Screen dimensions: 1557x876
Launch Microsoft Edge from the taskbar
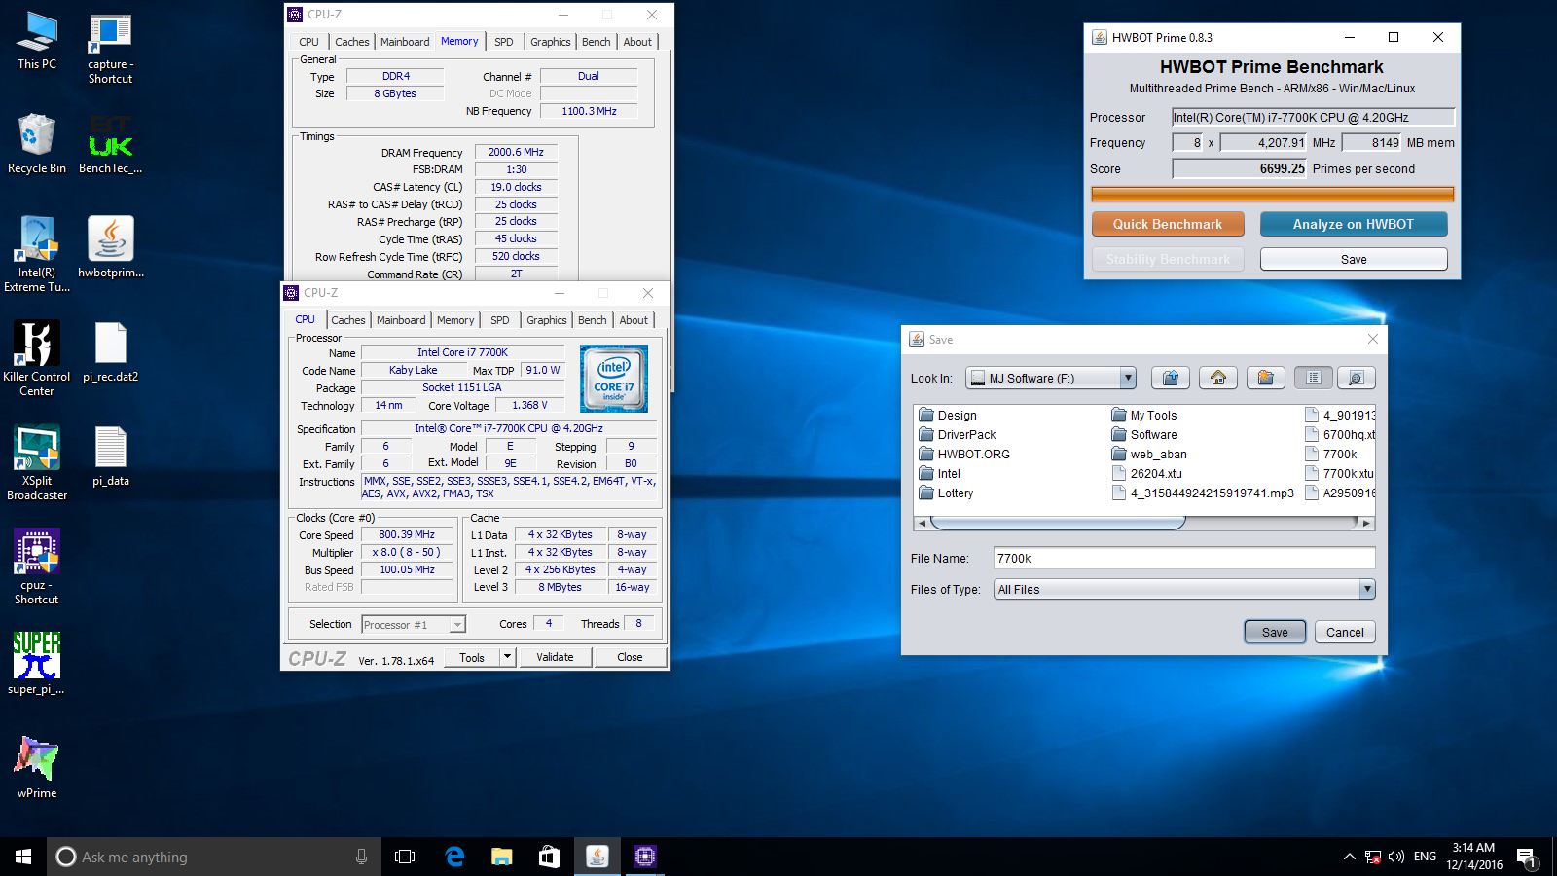click(454, 857)
